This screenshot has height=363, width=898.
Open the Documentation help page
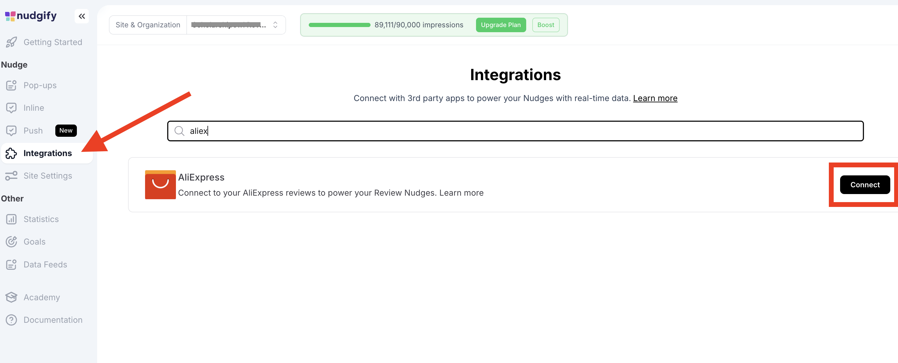point(53,320)
